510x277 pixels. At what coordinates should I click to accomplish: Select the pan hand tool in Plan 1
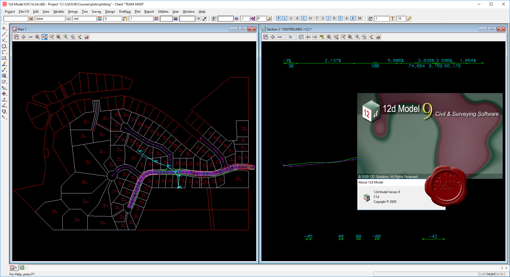pos(45,37)
